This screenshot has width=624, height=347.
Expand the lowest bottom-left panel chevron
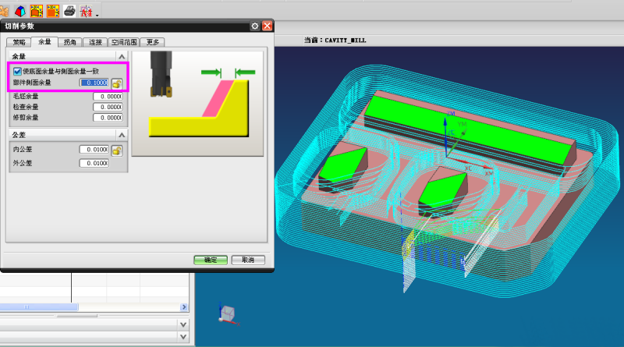(x=183, y=337)
